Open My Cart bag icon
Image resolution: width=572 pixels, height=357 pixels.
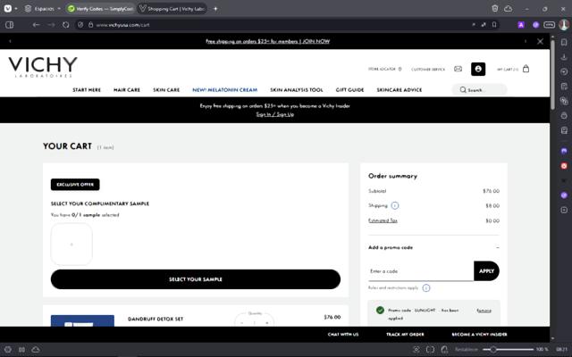(526, 69)
